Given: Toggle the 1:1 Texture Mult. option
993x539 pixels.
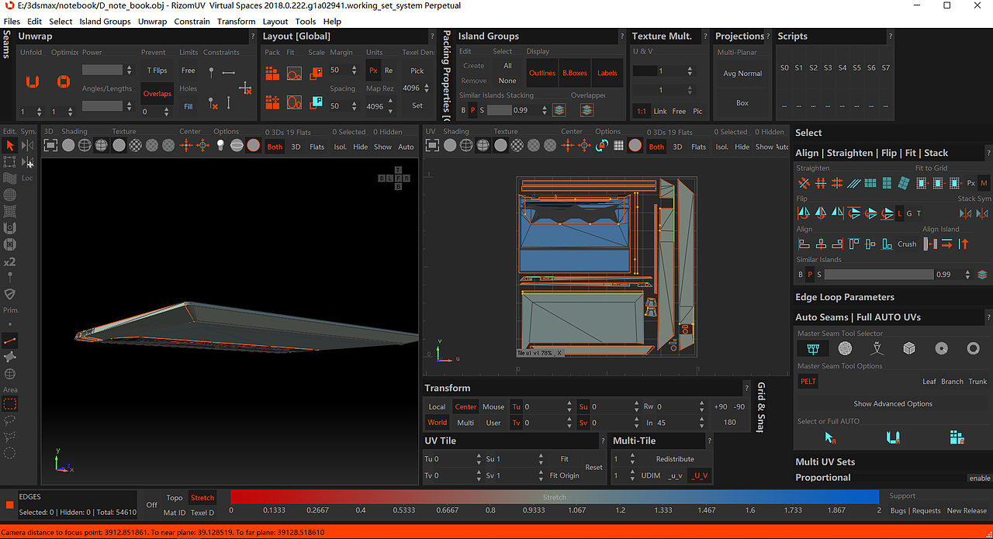Looking at the screenshot, I should [x=642, y=111].
